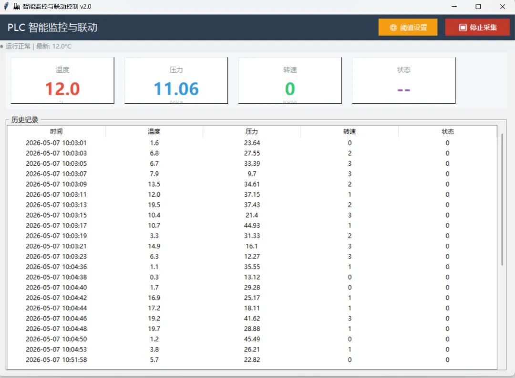
Task: Sort by the 温度 column header
Action: pos(154,131)
